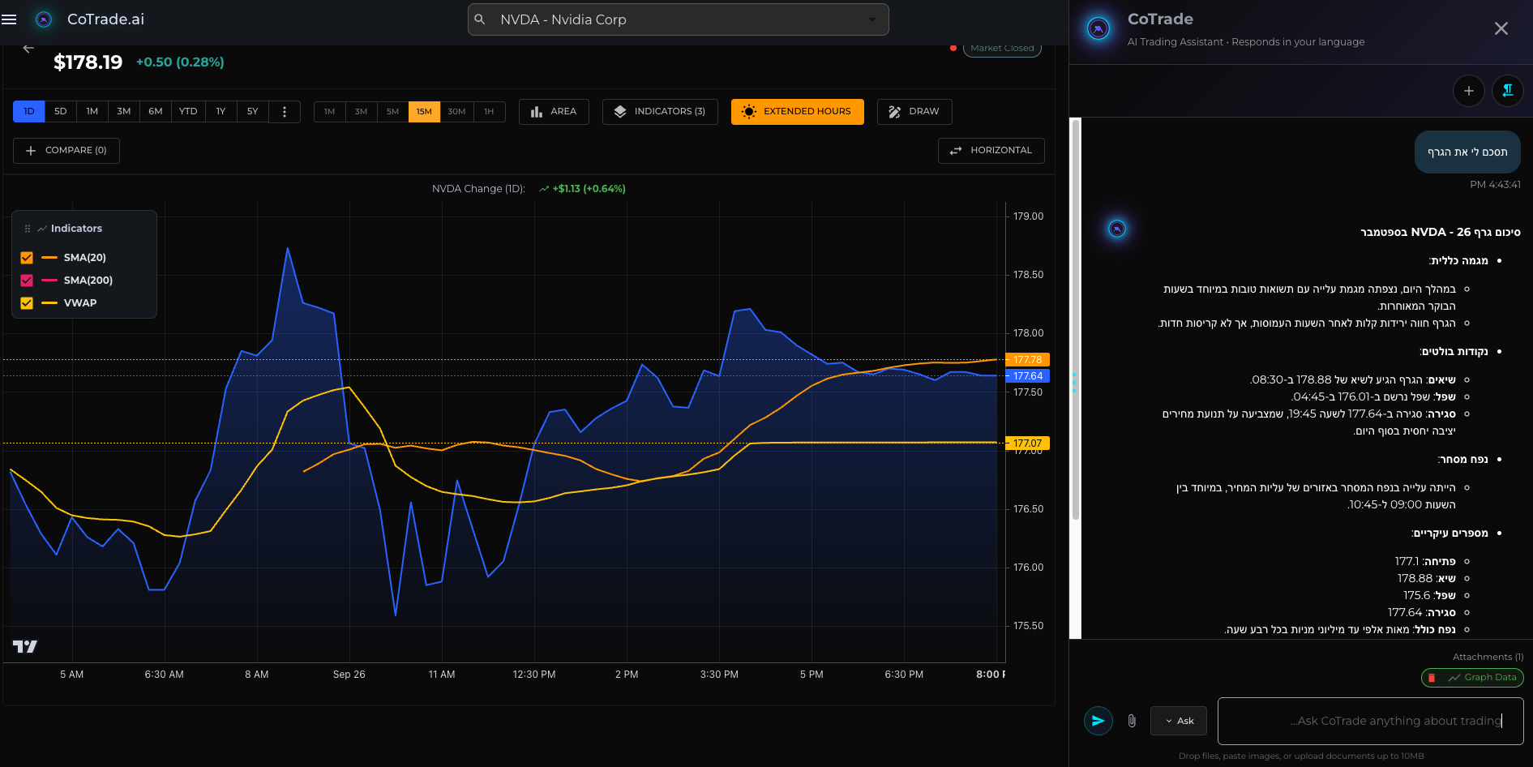Click the TradingView logo on chart

[25, 646]
